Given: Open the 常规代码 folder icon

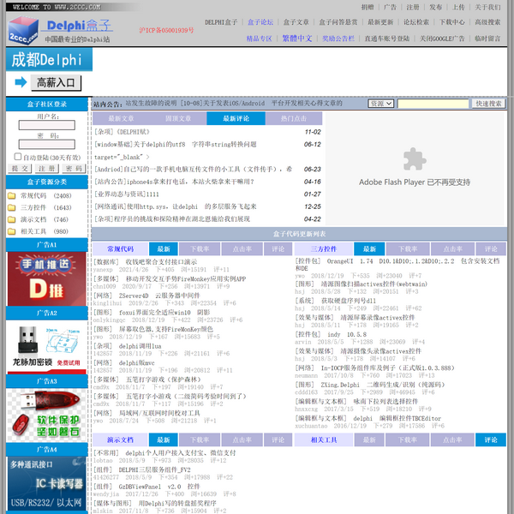Looking at the screenshot, I should click(x=13, y=196).
